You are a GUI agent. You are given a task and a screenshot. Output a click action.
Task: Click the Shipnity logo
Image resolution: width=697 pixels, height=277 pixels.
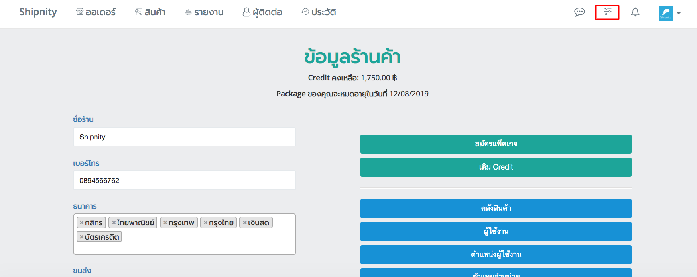coord(38,12)
